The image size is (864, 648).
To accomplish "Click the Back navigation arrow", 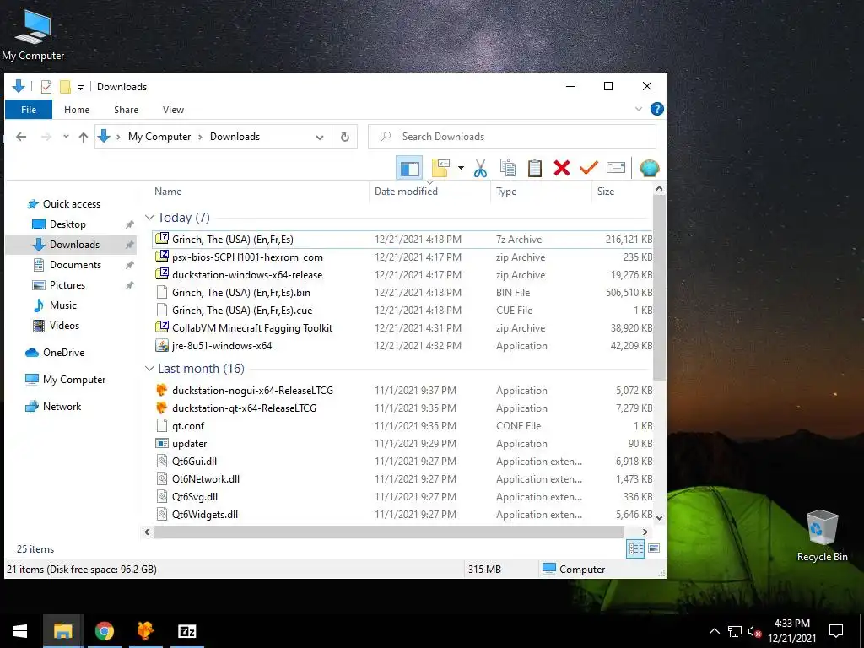I will [21, 137].
